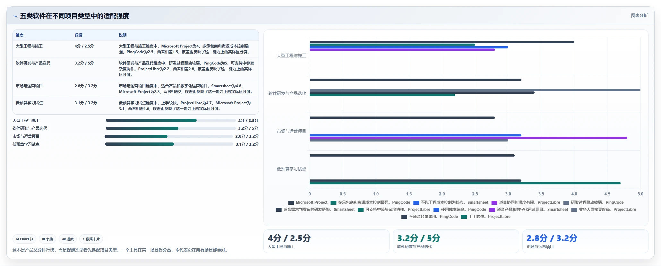Screen dimensions: 661x266
Task: Toggle the 适合产品和数字化运营项目 legend entry
Action: coord(528,210)
